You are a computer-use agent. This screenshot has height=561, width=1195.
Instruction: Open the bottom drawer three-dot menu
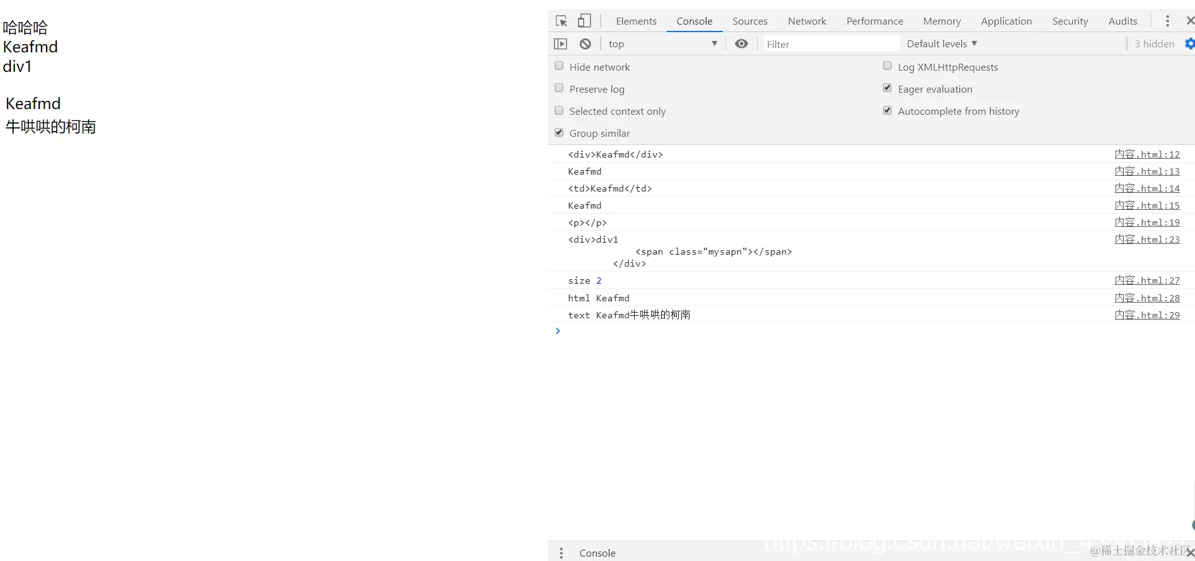[x=561, y=553]
